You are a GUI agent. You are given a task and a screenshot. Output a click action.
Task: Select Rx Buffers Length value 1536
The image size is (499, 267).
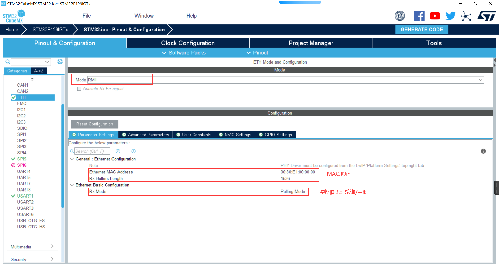285,178
